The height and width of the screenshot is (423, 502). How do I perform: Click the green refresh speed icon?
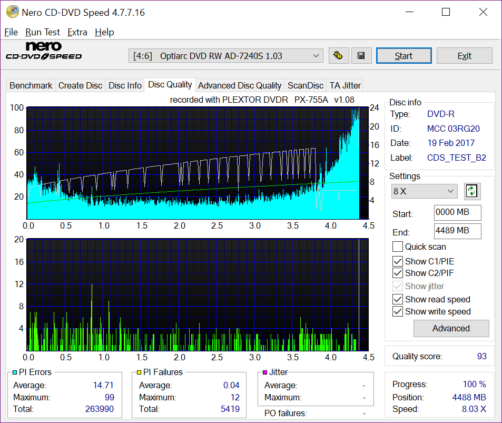[x=472, y=191]
